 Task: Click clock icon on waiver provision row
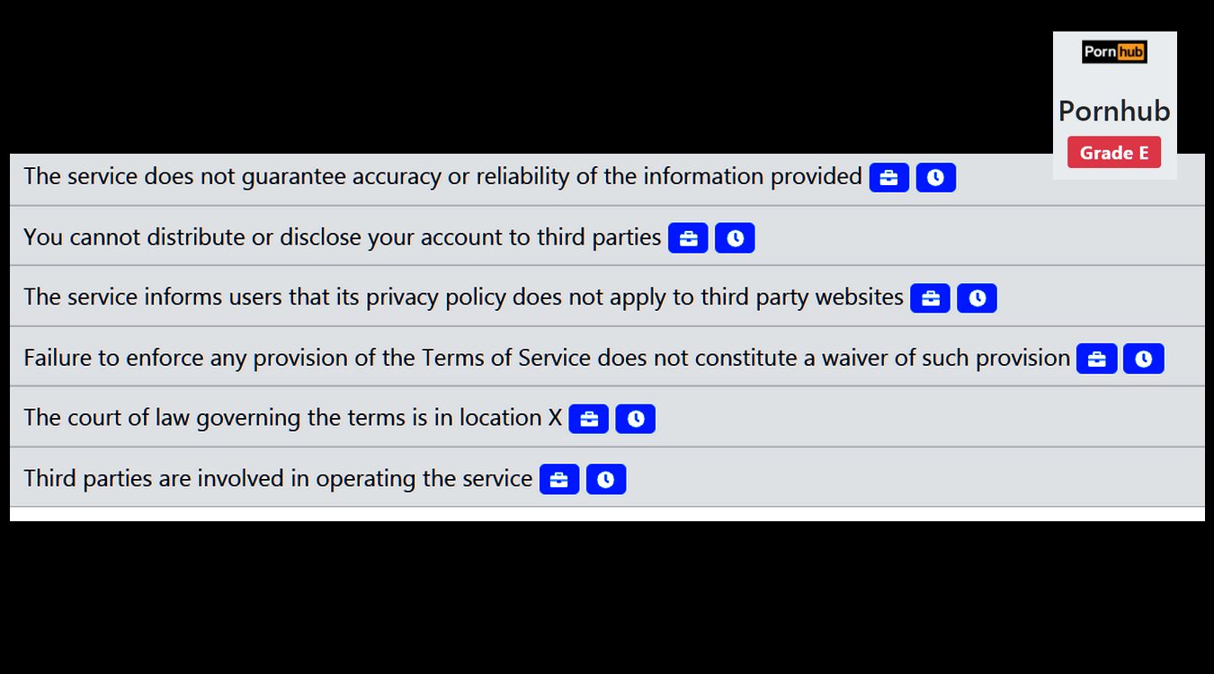tap(1144, 359)
